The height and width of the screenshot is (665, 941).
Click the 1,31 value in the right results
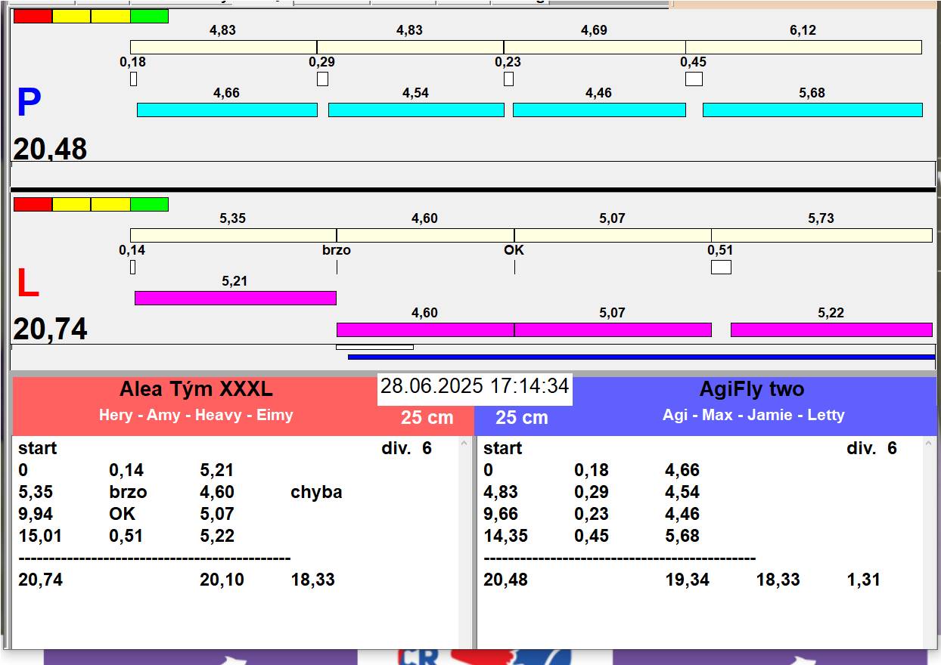tap(863, 580)
